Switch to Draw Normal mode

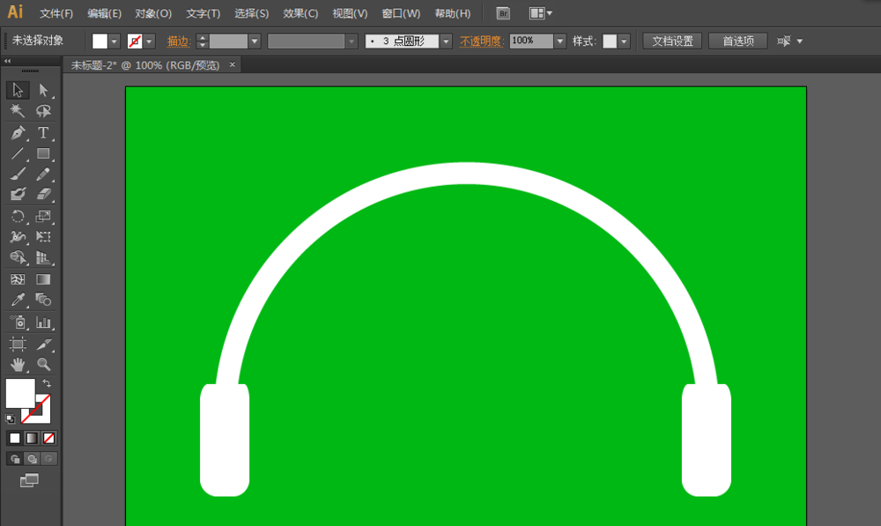pyautogui.click(x=15, y=459)
